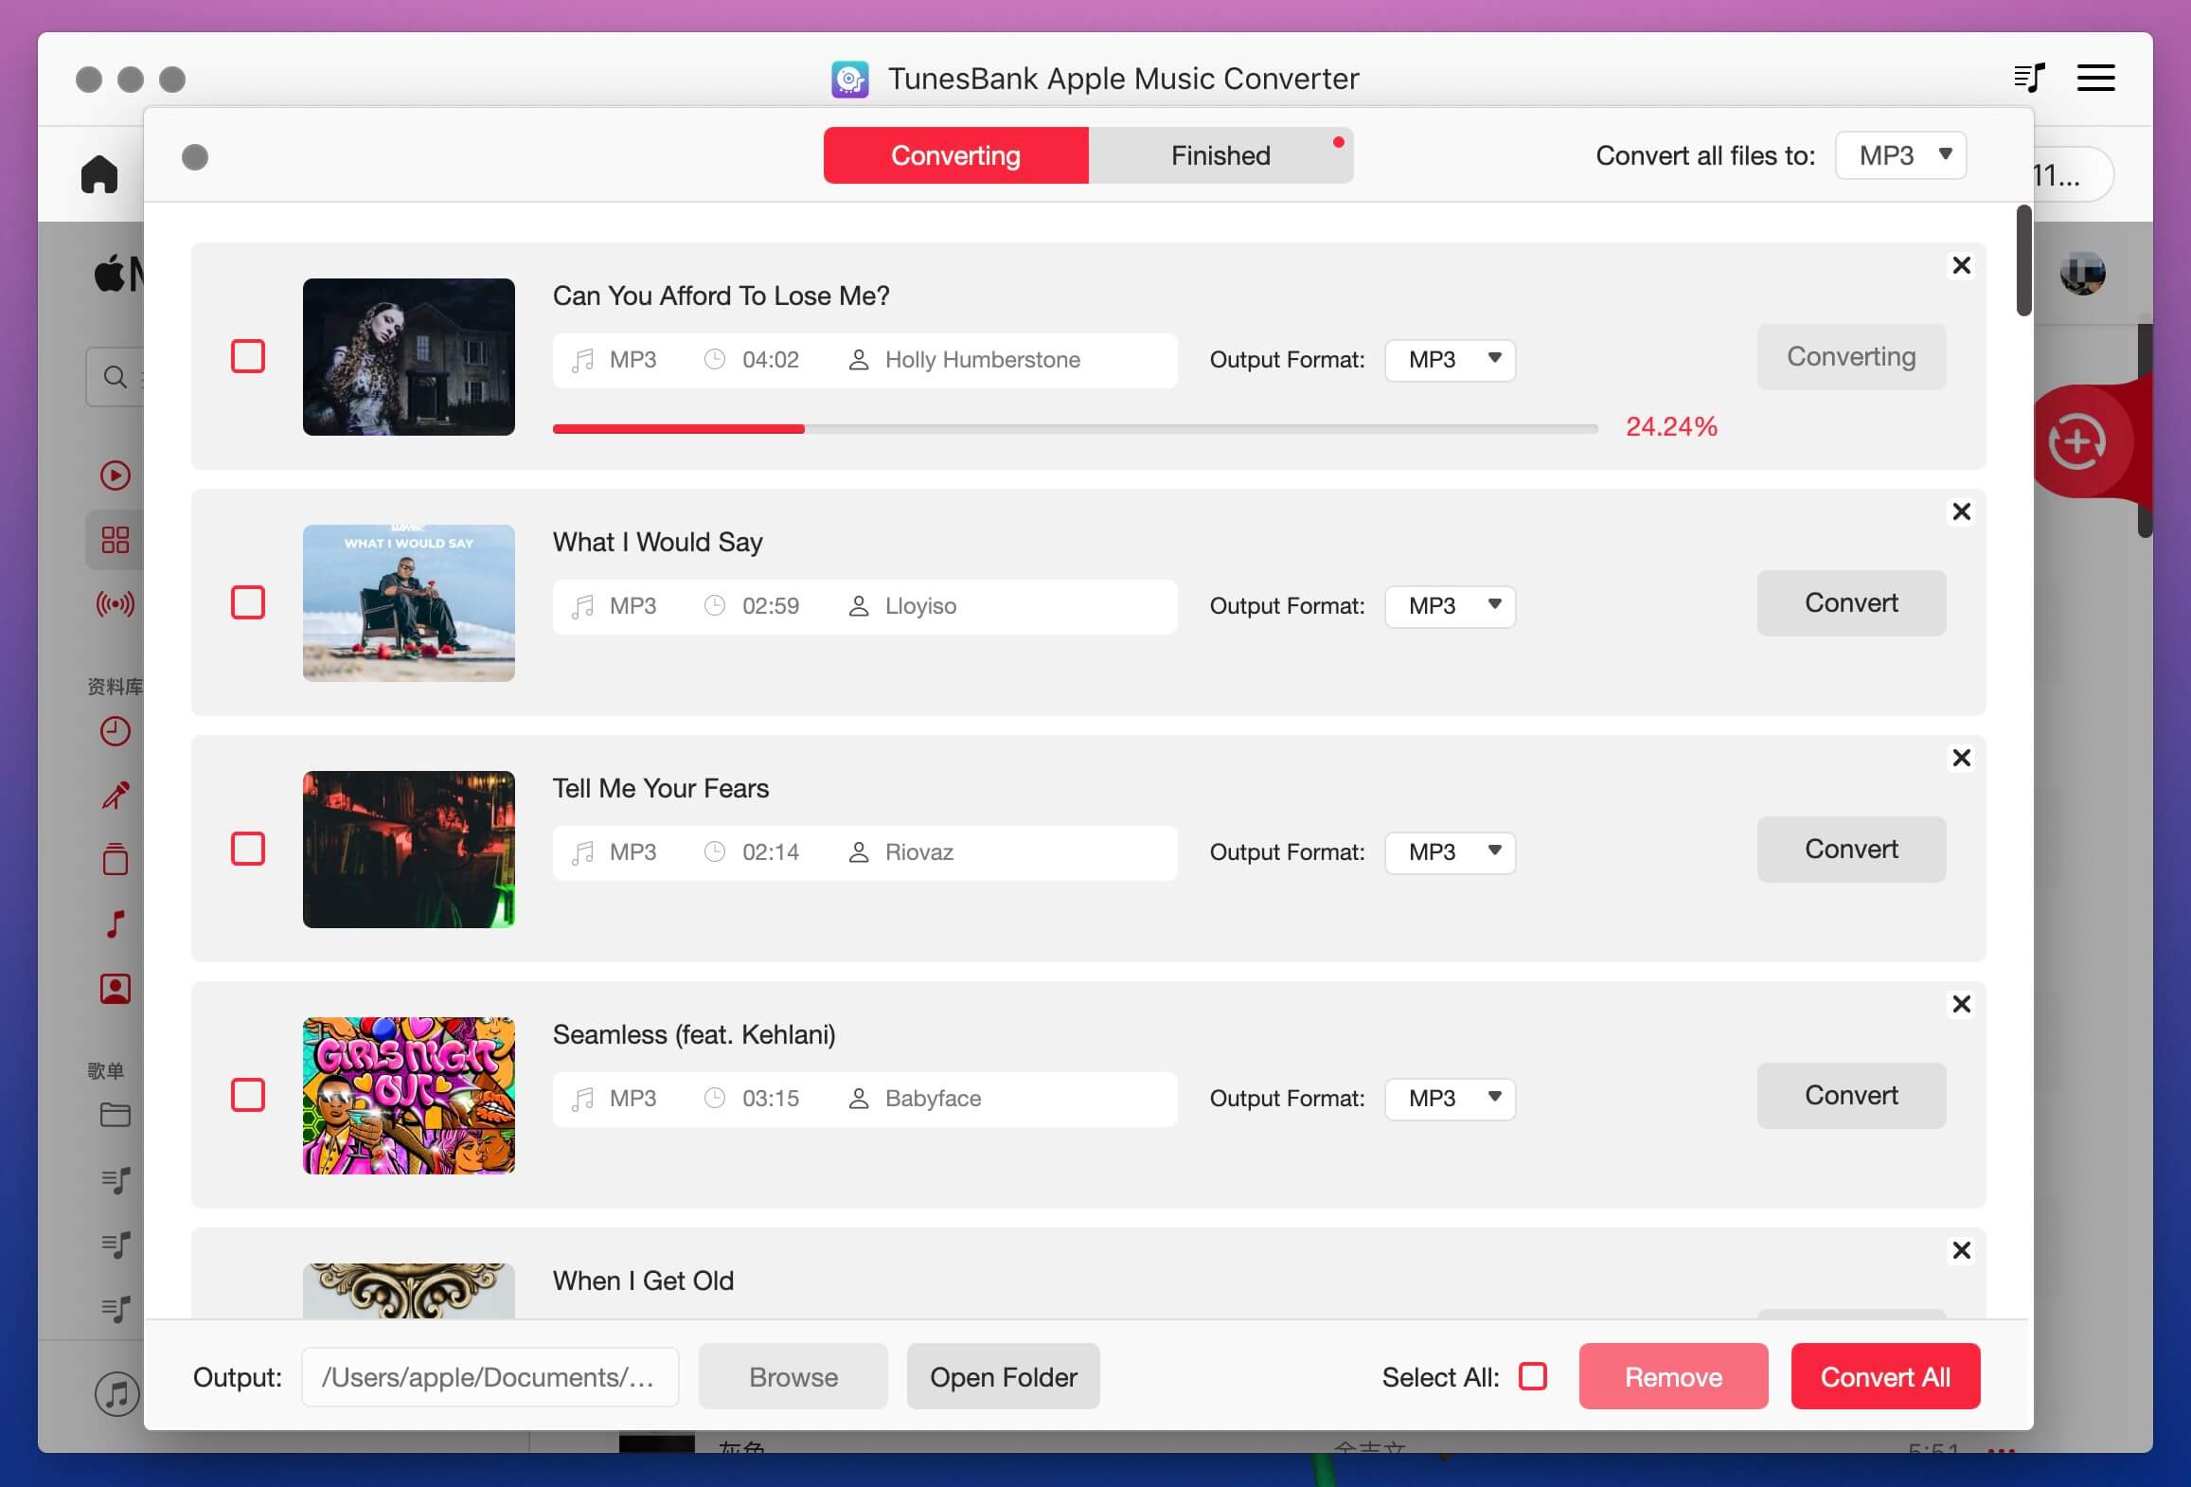Click the music note icon for Seamless feat Kehlani
The image size is (2191, 1487).
point(582,1099)
